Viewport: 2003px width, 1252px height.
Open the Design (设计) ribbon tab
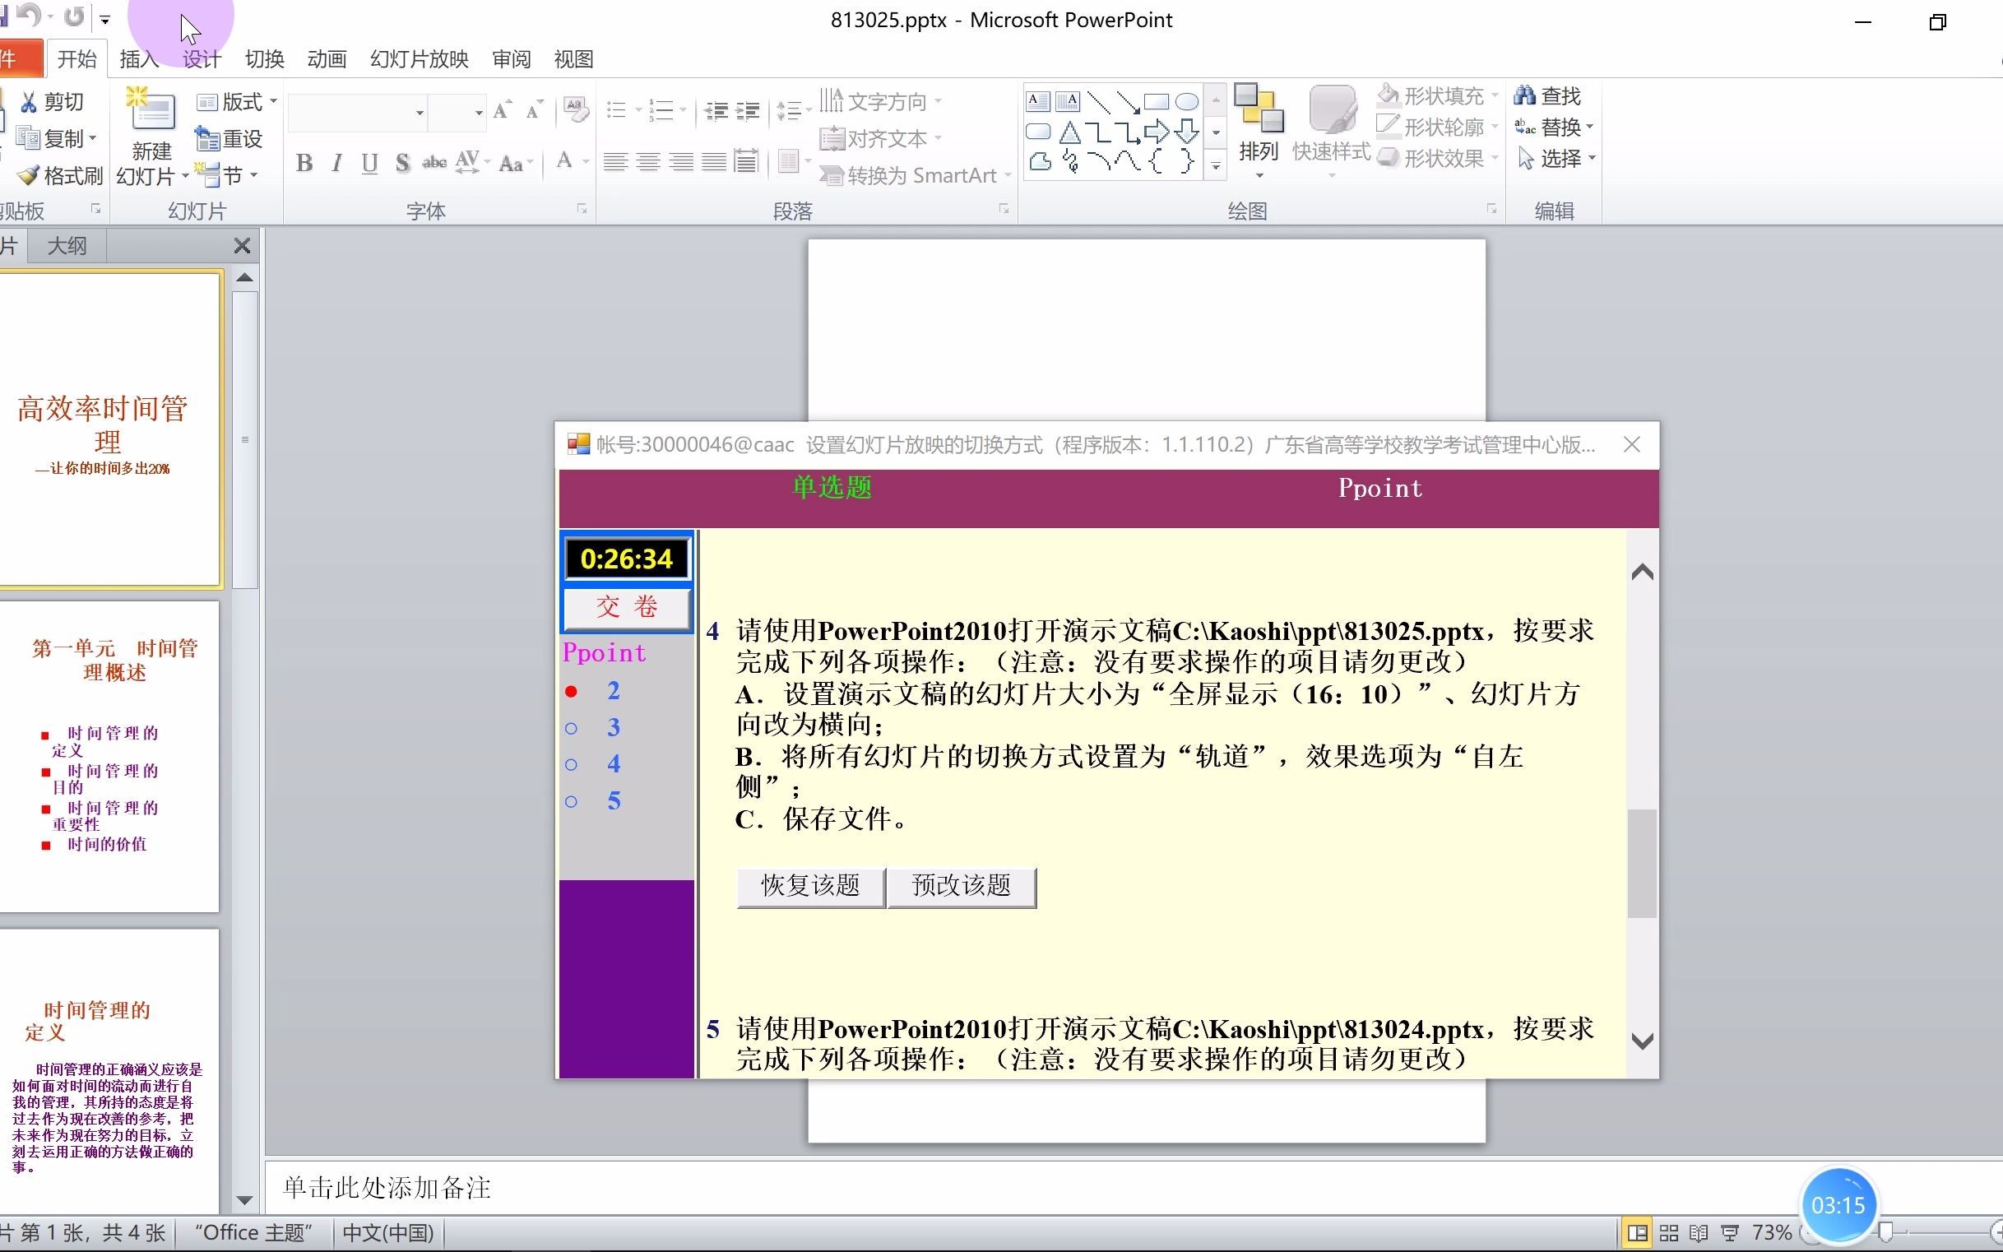coord(202,58)
